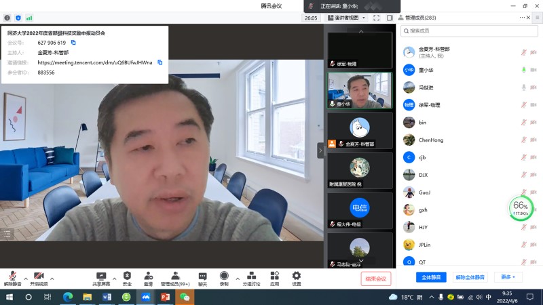
Task: Toggle 解除静音 microphone button
Action: [12, 279]
